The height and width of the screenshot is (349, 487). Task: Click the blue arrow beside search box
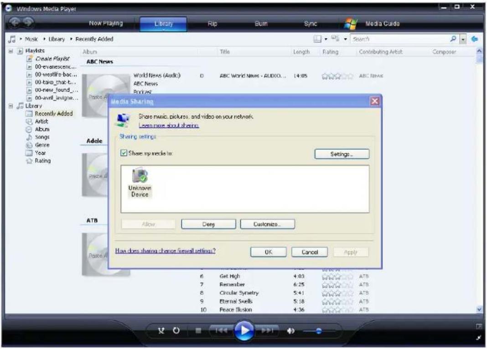(x=474, y=39)
